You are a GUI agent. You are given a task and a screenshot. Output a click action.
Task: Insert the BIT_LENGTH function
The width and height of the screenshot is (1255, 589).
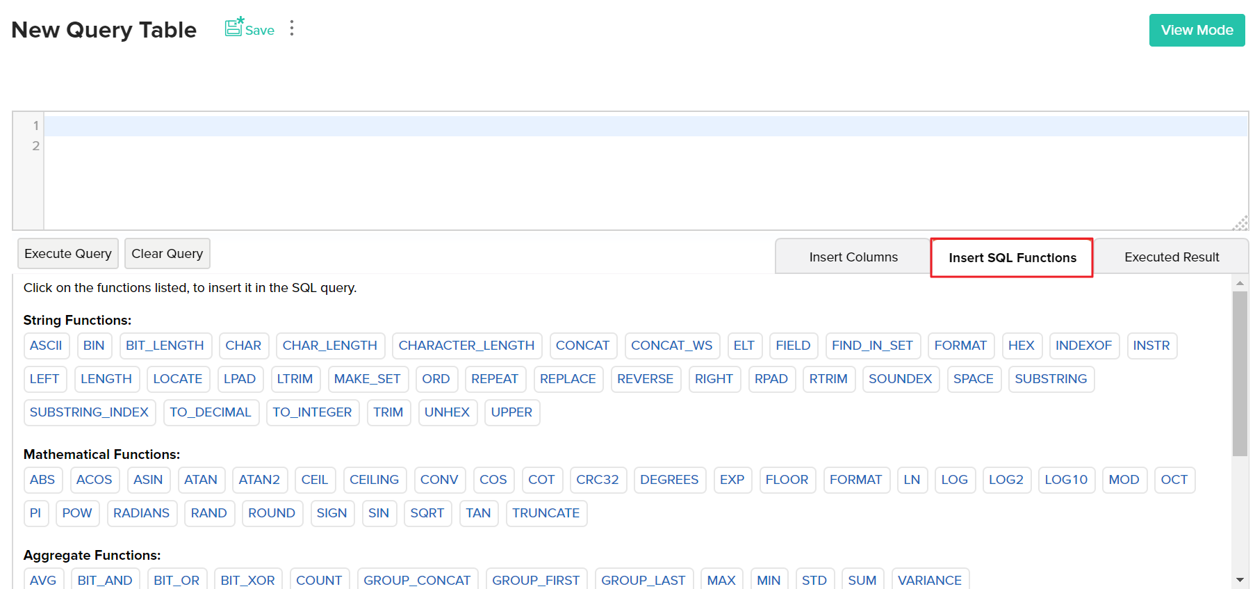point(165,346)
